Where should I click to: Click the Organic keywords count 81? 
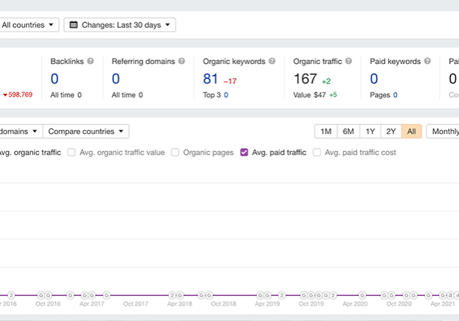(211, 79)
